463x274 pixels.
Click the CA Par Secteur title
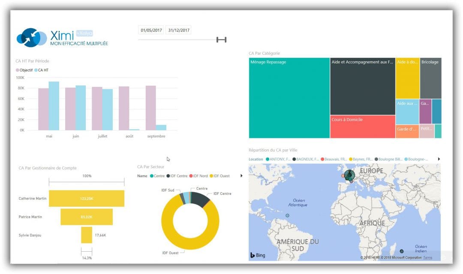pyautogui.click(x=150, y=167)
